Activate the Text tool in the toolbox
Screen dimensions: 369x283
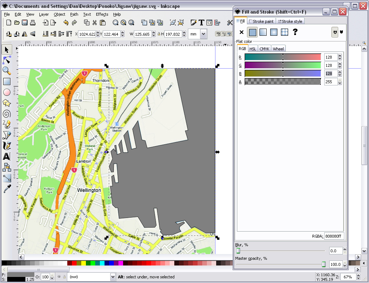click(7, 157)
